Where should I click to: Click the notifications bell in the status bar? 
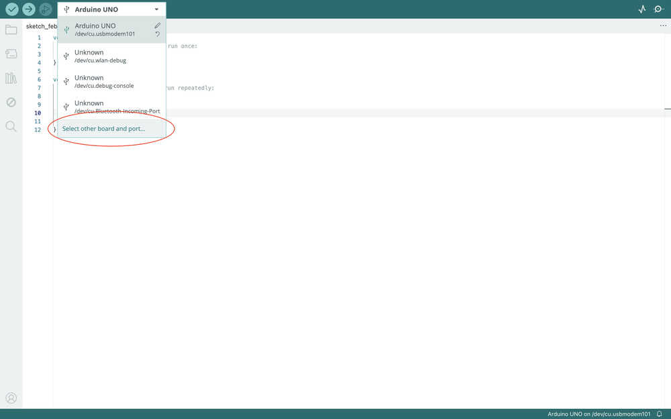(660, 414)
